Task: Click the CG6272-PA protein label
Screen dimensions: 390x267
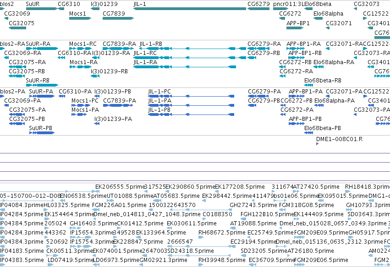Action: click(x=297, y=110)
